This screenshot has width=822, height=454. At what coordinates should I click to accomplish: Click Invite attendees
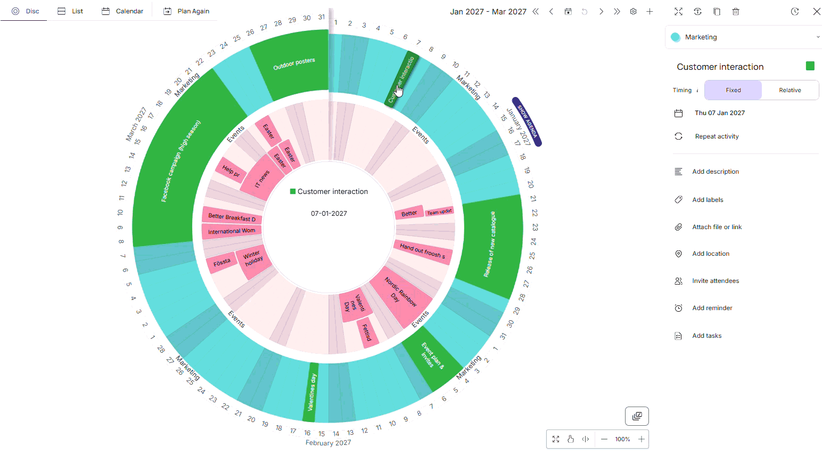[x=716, y=281]
